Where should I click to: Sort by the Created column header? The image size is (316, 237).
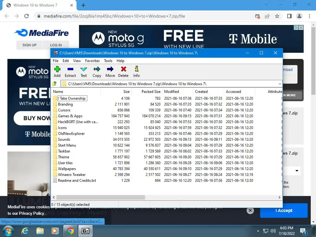pyautogui.click(x=208, y=91)
